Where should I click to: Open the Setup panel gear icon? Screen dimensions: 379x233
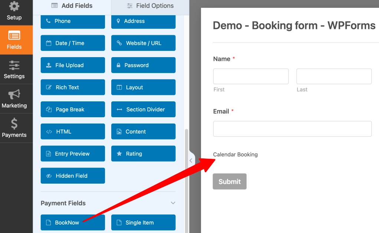coord(14,6)
